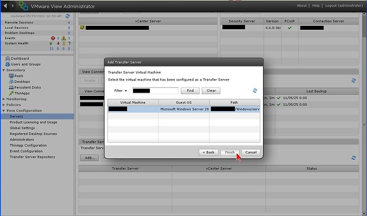Click the Desktops icon in Inventory
The image size is (367, 216).
11,82
